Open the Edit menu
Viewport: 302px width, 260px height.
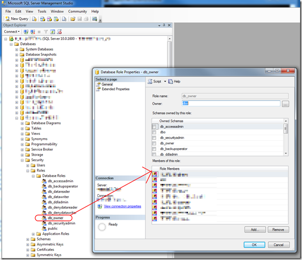pyautogui.click(x=18, y=11)
